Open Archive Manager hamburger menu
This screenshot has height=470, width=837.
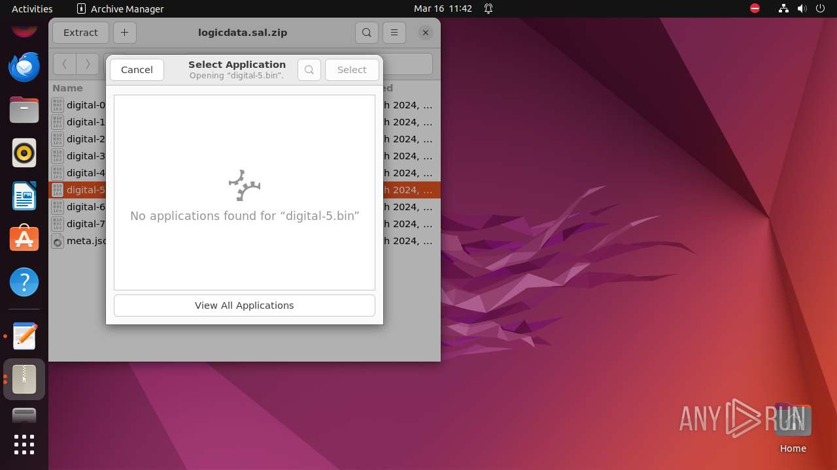[x=394, y=33]
